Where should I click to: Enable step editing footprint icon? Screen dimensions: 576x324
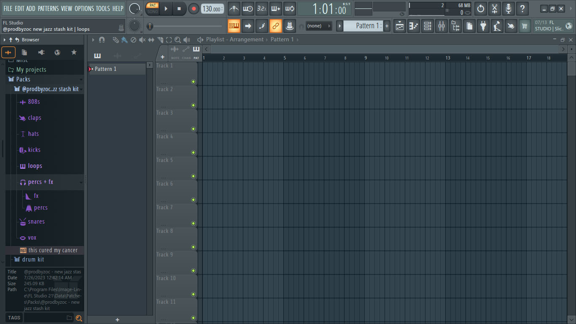pos(262,26)
